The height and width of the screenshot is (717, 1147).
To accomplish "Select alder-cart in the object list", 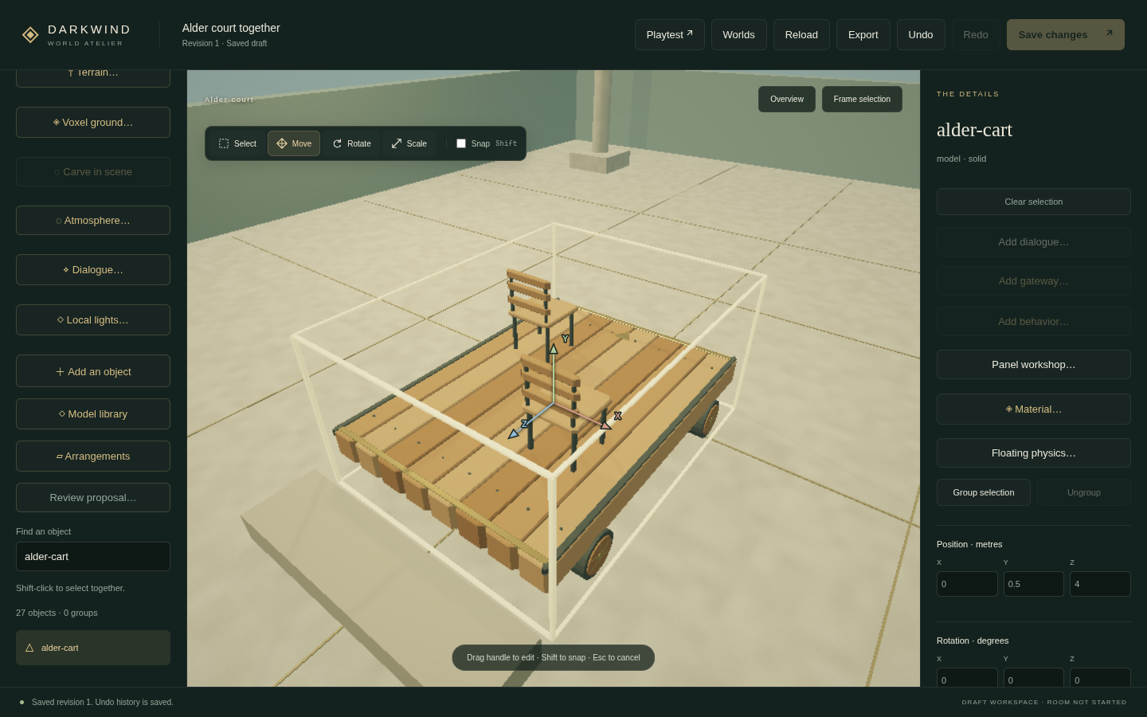I will pos(93,648).
